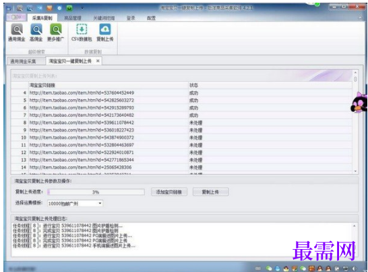This screenshot has height=272, width=368.
Task: Close the 淘宝宝贝一键复制上传 tab
Action: [x=98, y=61]
